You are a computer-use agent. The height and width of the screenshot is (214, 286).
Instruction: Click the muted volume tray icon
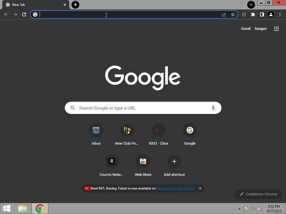click(x=260, y=209)
